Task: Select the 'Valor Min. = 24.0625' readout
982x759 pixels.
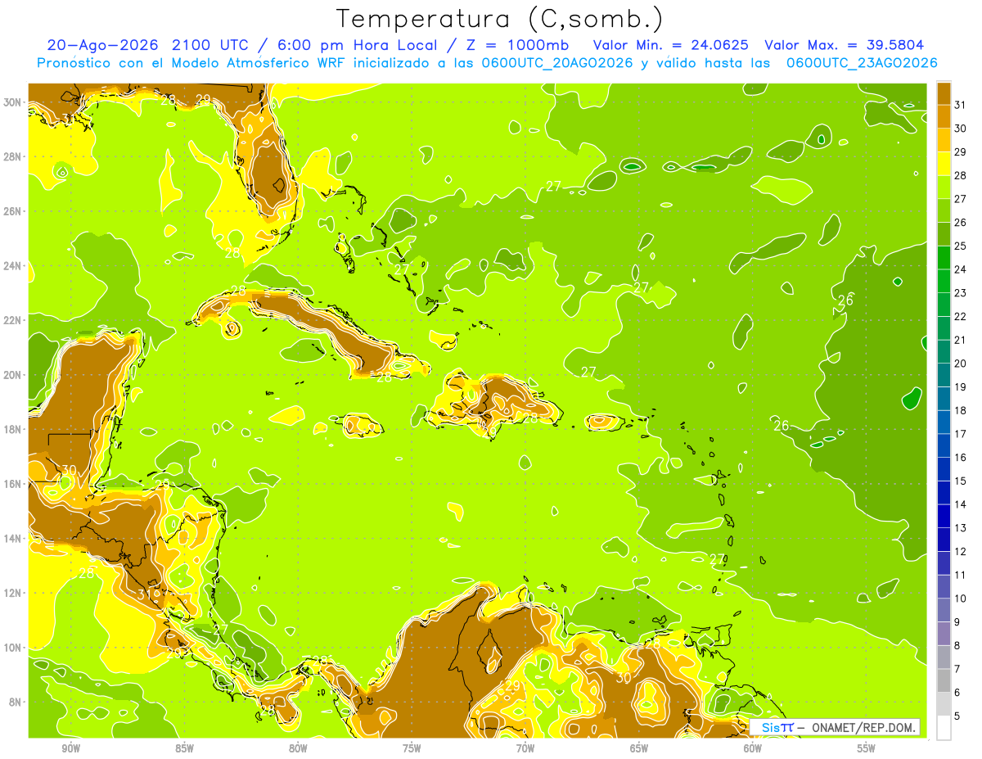Action: pos(671,45)
